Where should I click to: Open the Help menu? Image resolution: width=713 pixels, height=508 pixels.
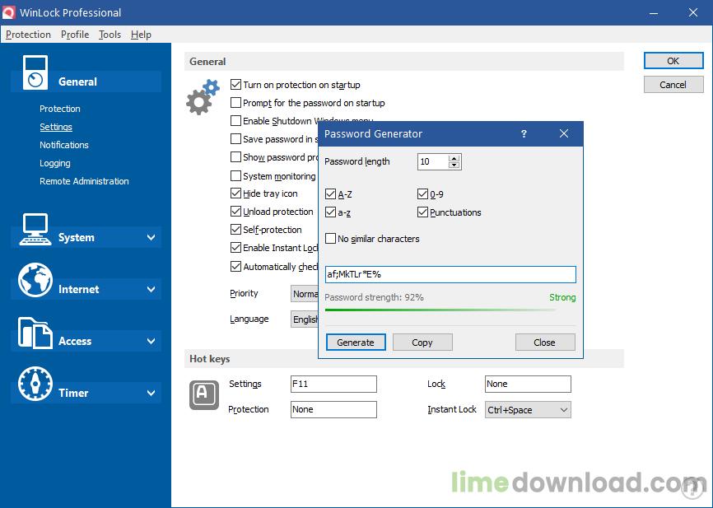point(141,35)
